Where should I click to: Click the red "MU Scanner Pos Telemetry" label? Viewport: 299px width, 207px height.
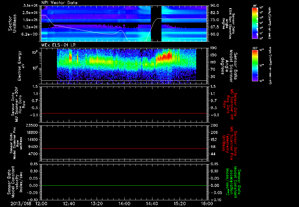230,143
